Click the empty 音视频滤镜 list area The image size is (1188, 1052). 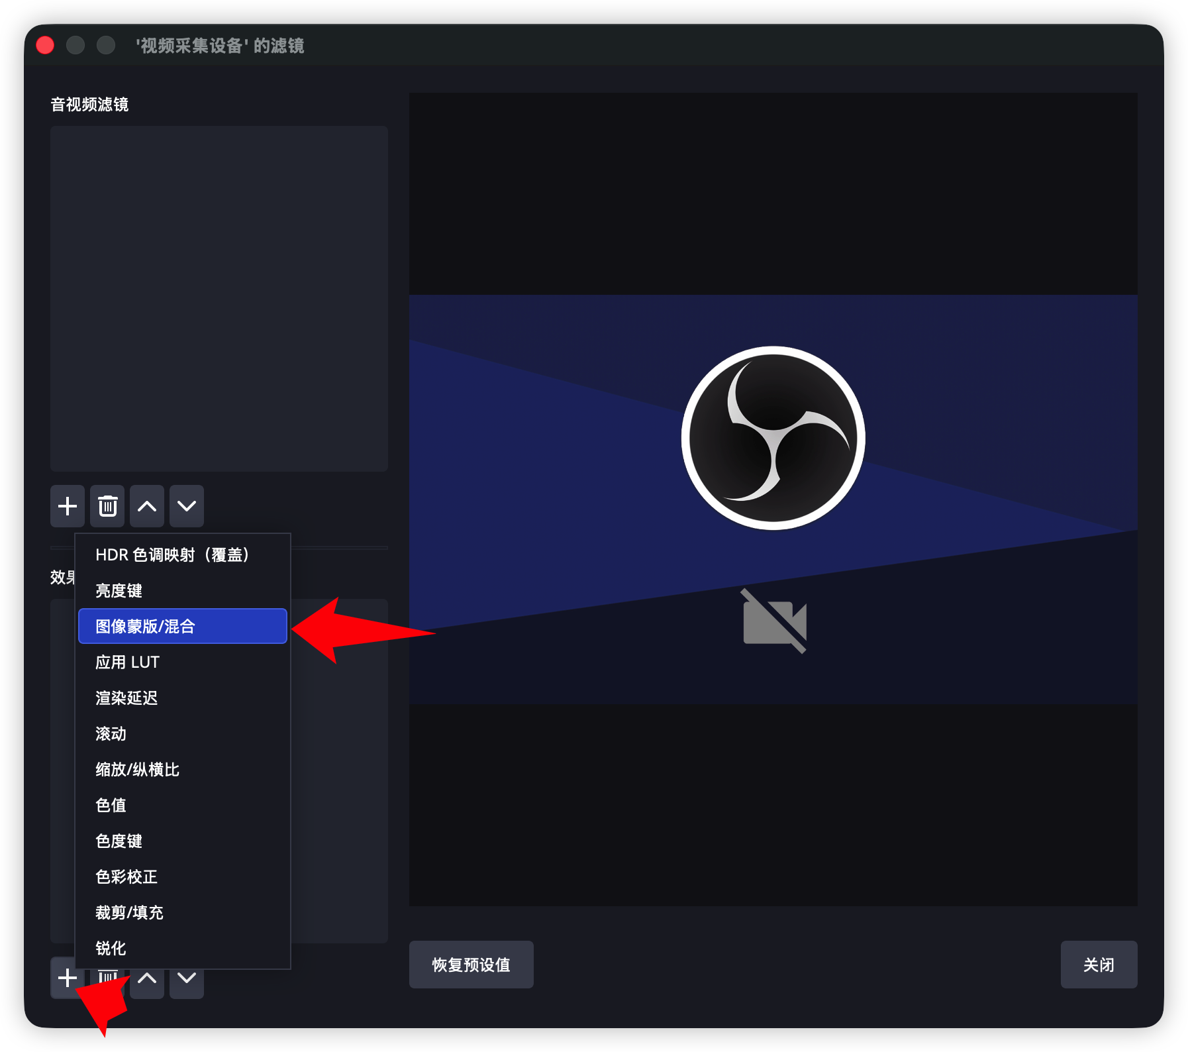click(x=219, y=298)
